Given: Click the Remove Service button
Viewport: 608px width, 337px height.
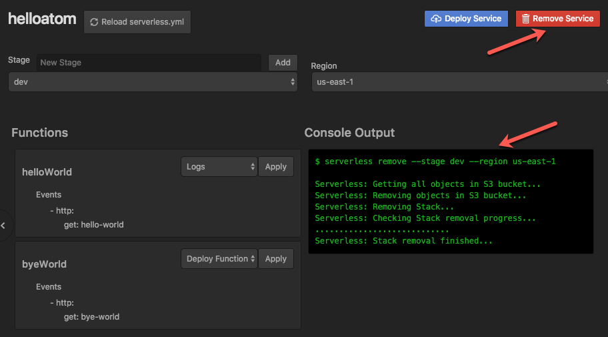Looking at the screenshot, I should tap(557, 19).
